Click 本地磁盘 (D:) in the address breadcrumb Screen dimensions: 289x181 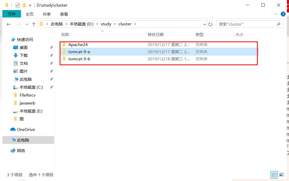[82, 24]
